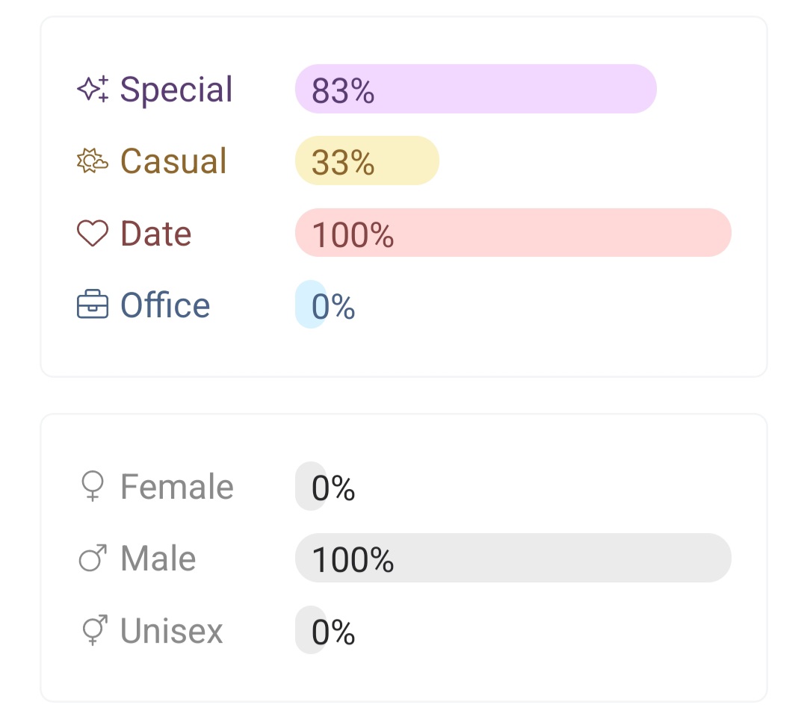This screenshot has height=716, width=807.
Task: Click the unisex gender symbol icon
Action: tap(93, 631)
